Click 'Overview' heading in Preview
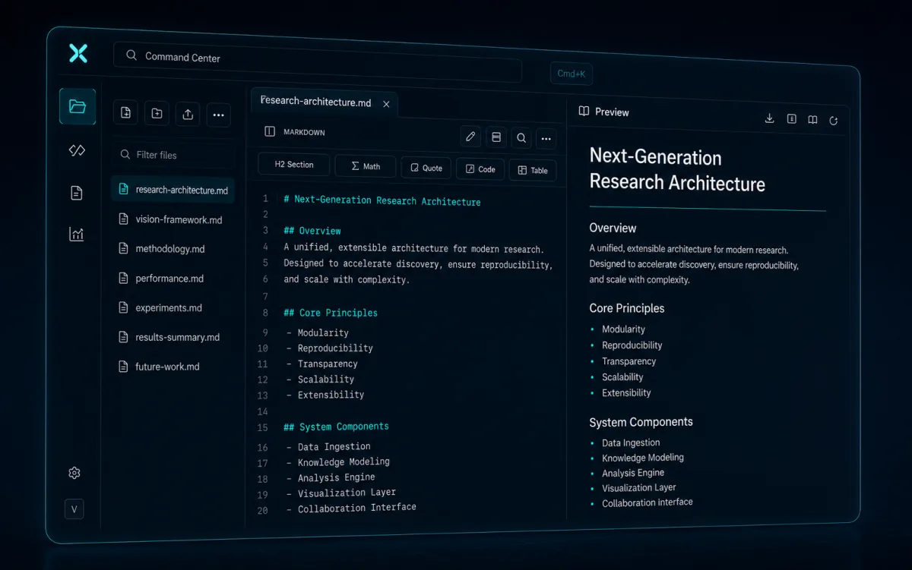This screenshot has height=570, width=912. [613, 228]
